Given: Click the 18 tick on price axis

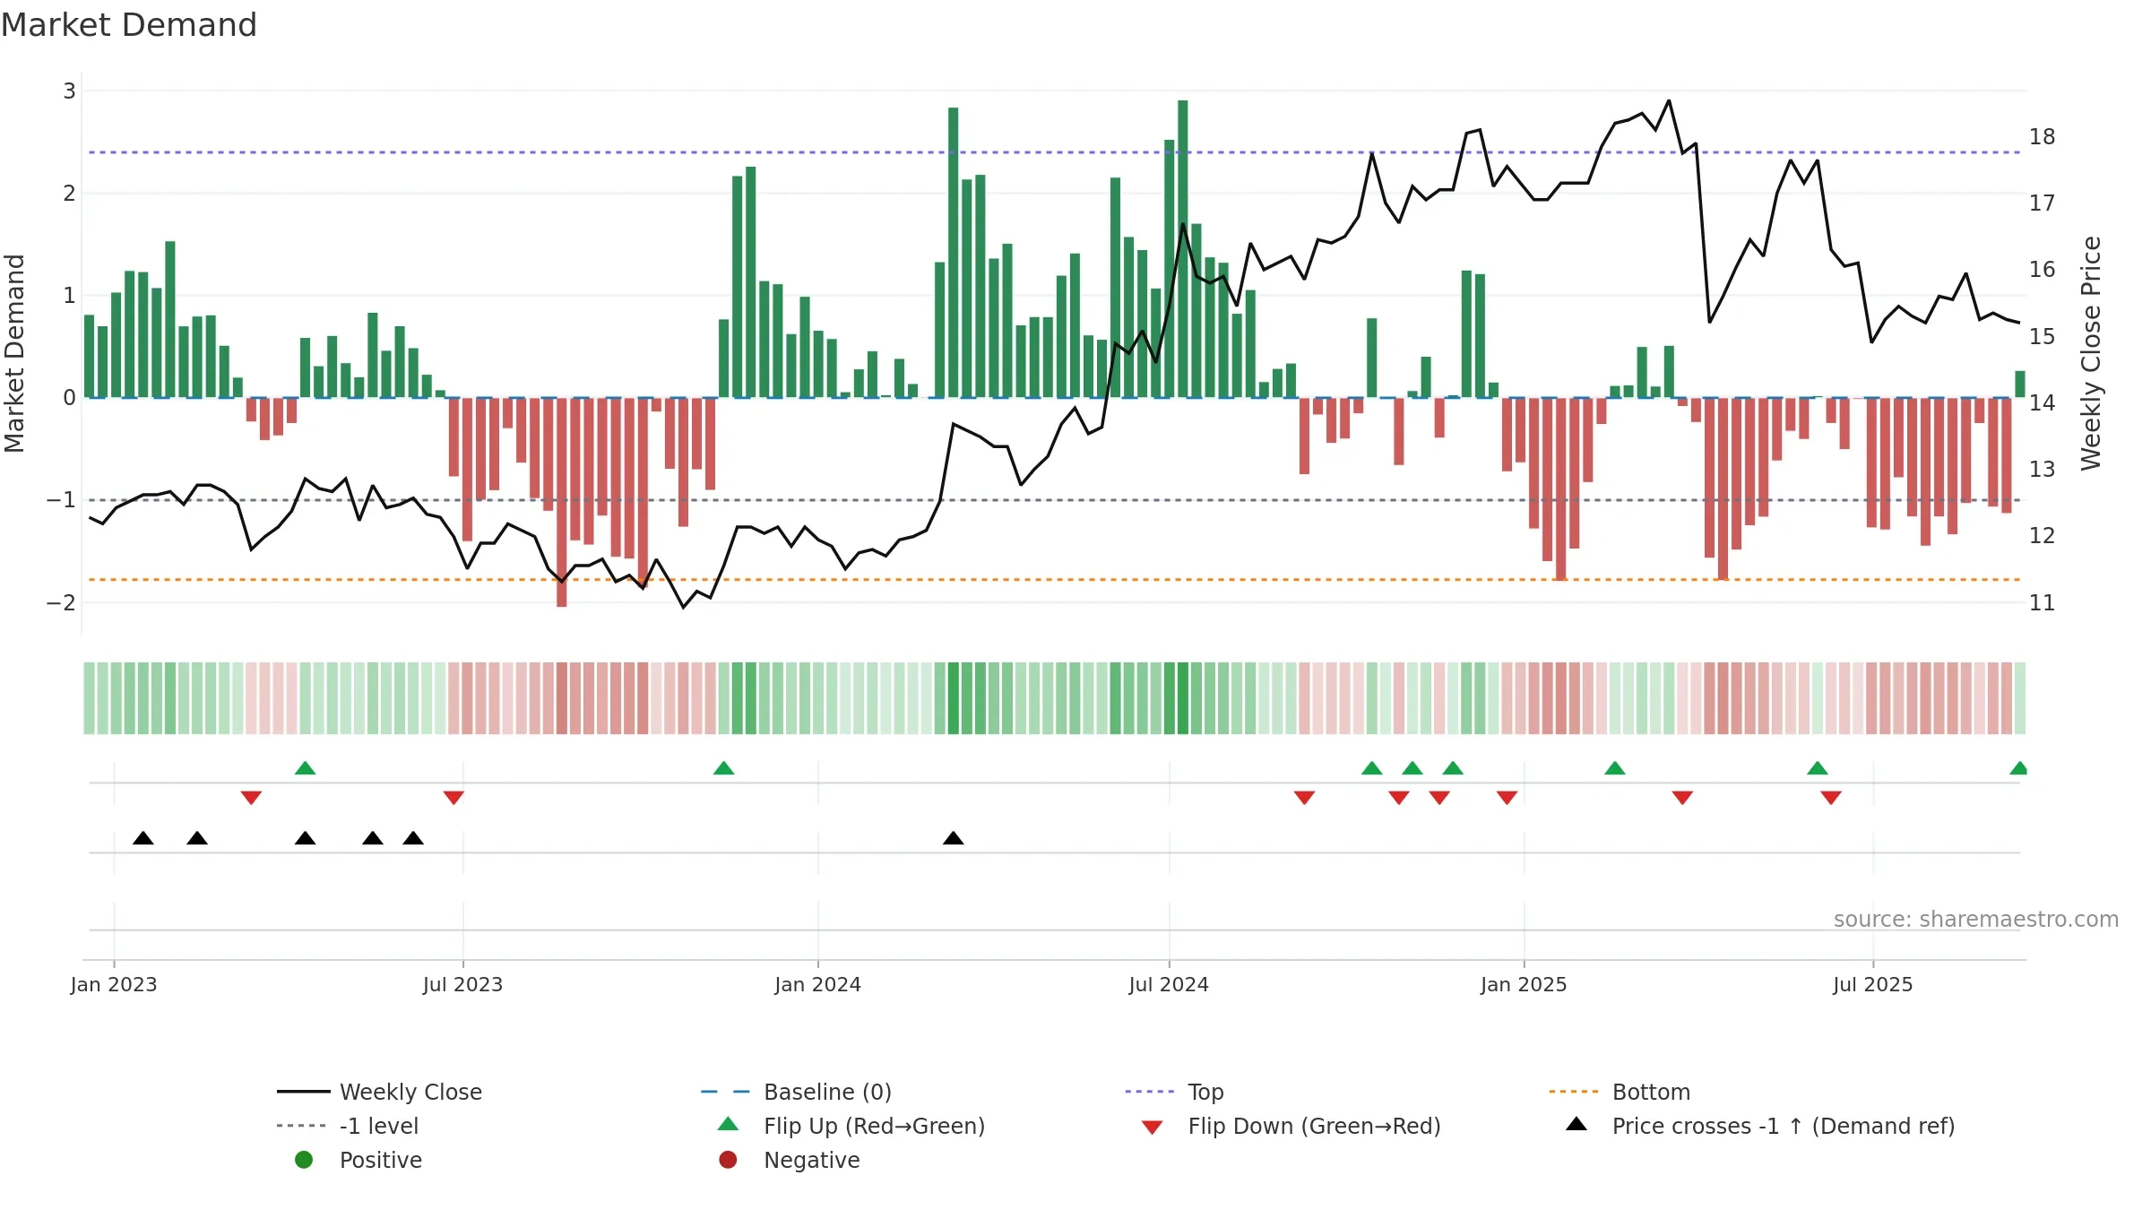Looking at the screenshot, I should (x=2043, y=136).
